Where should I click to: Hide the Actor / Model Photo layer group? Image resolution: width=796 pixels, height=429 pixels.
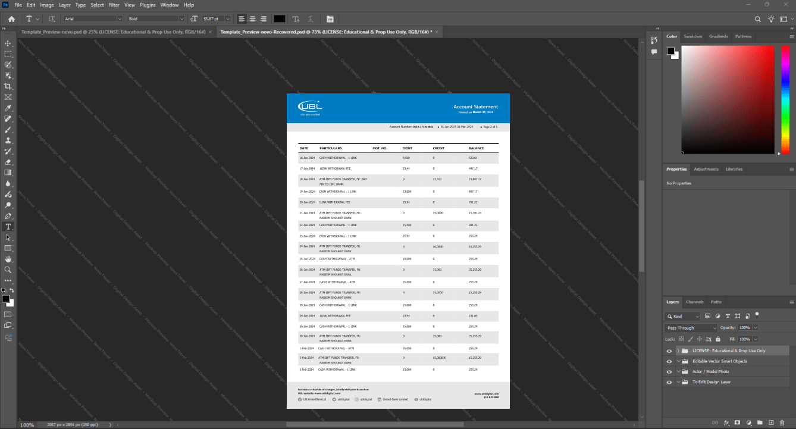coord(669,372)
